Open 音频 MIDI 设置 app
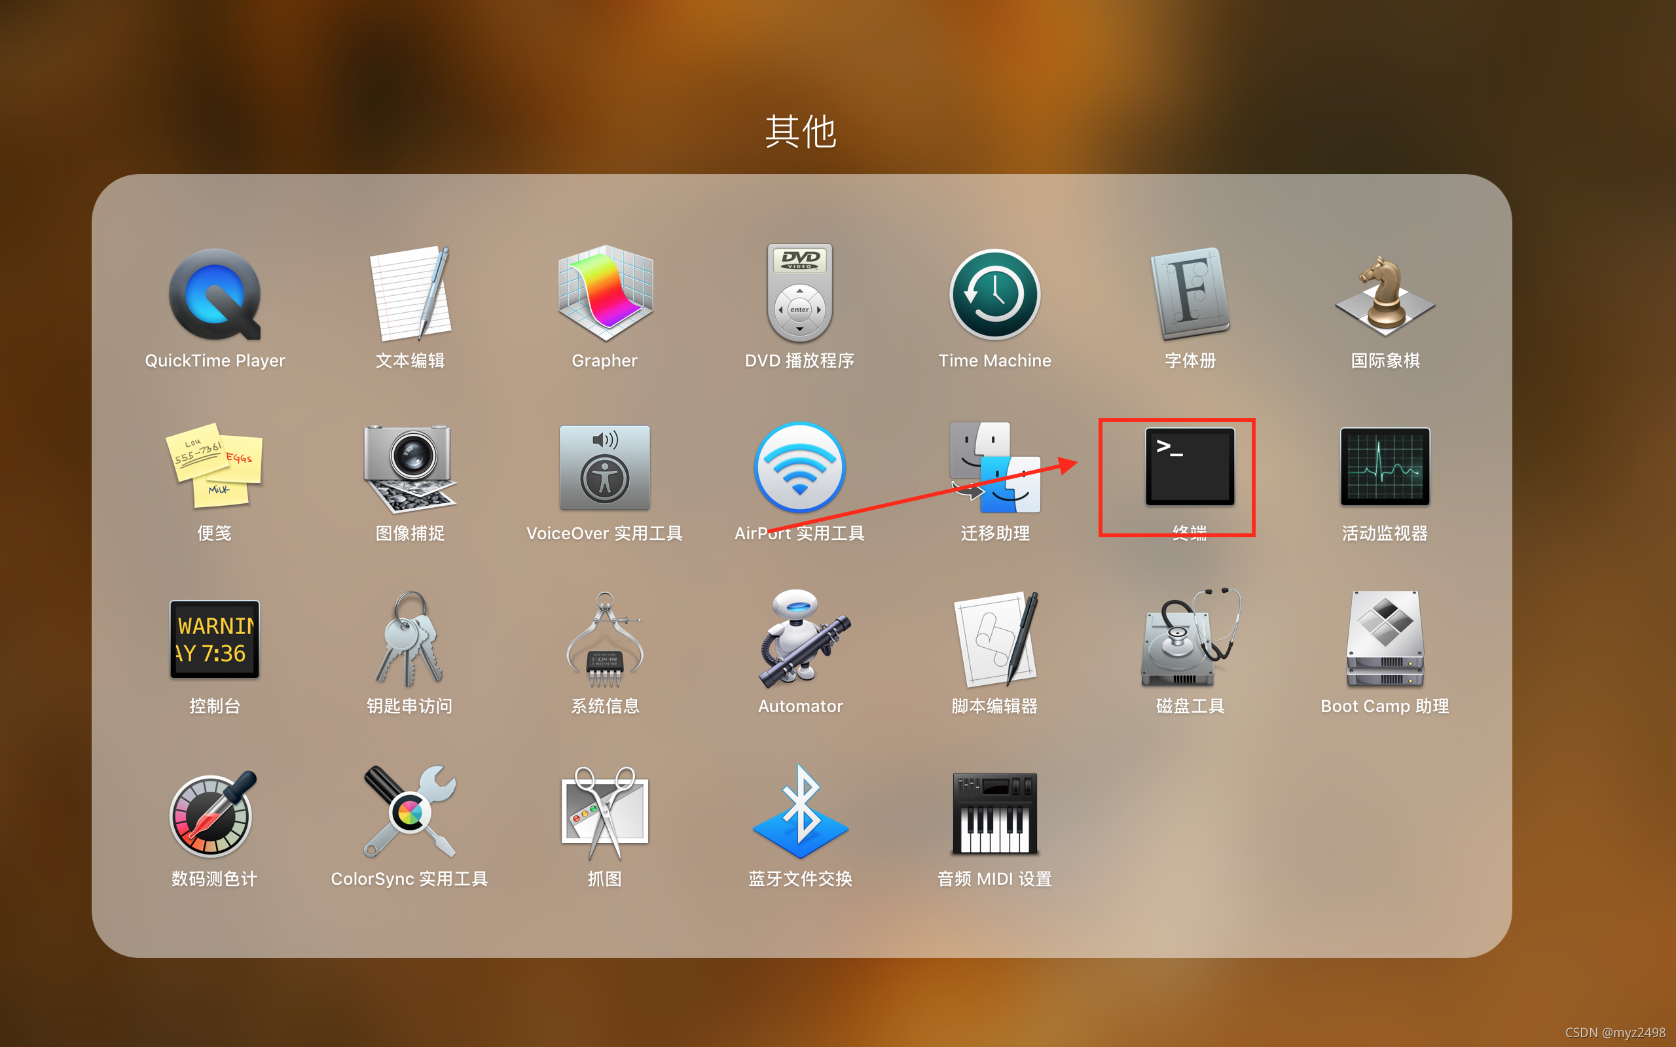The width and height of the screenshot is (1676, 1047). [x=995, y=813]
